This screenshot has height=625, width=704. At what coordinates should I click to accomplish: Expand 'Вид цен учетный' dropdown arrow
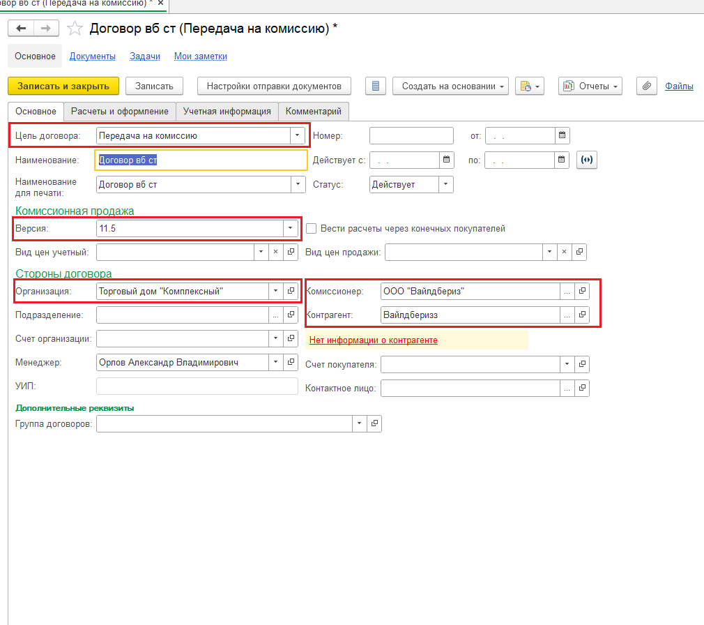(261, 252)
